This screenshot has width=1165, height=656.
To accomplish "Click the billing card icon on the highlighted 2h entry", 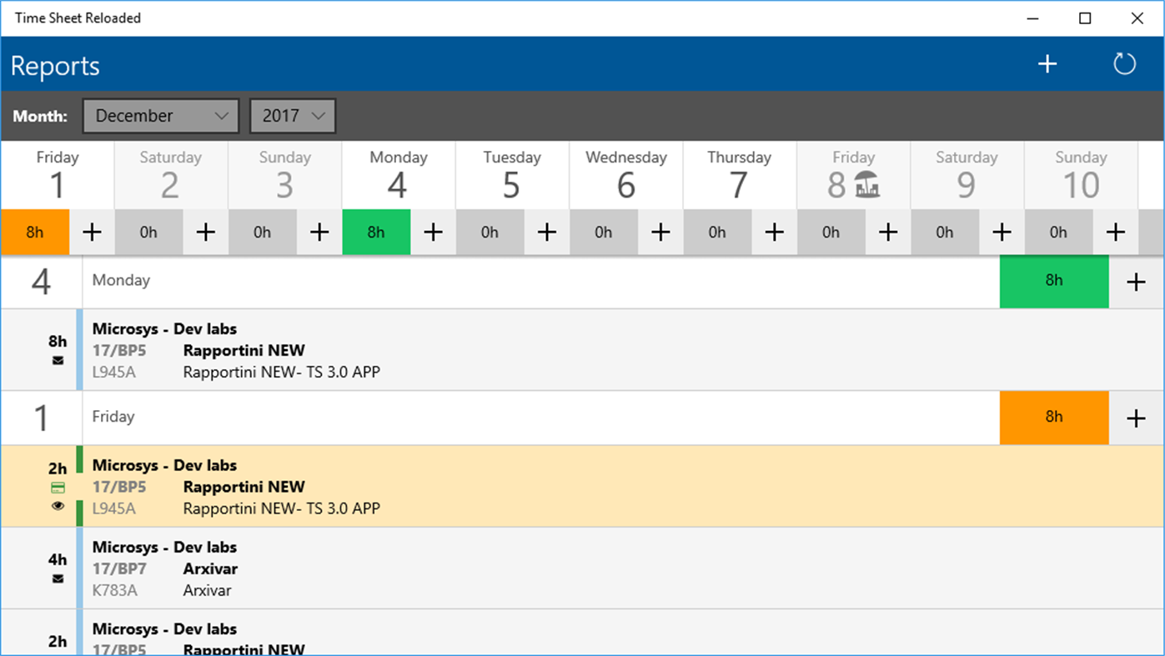I will (57, 486).
